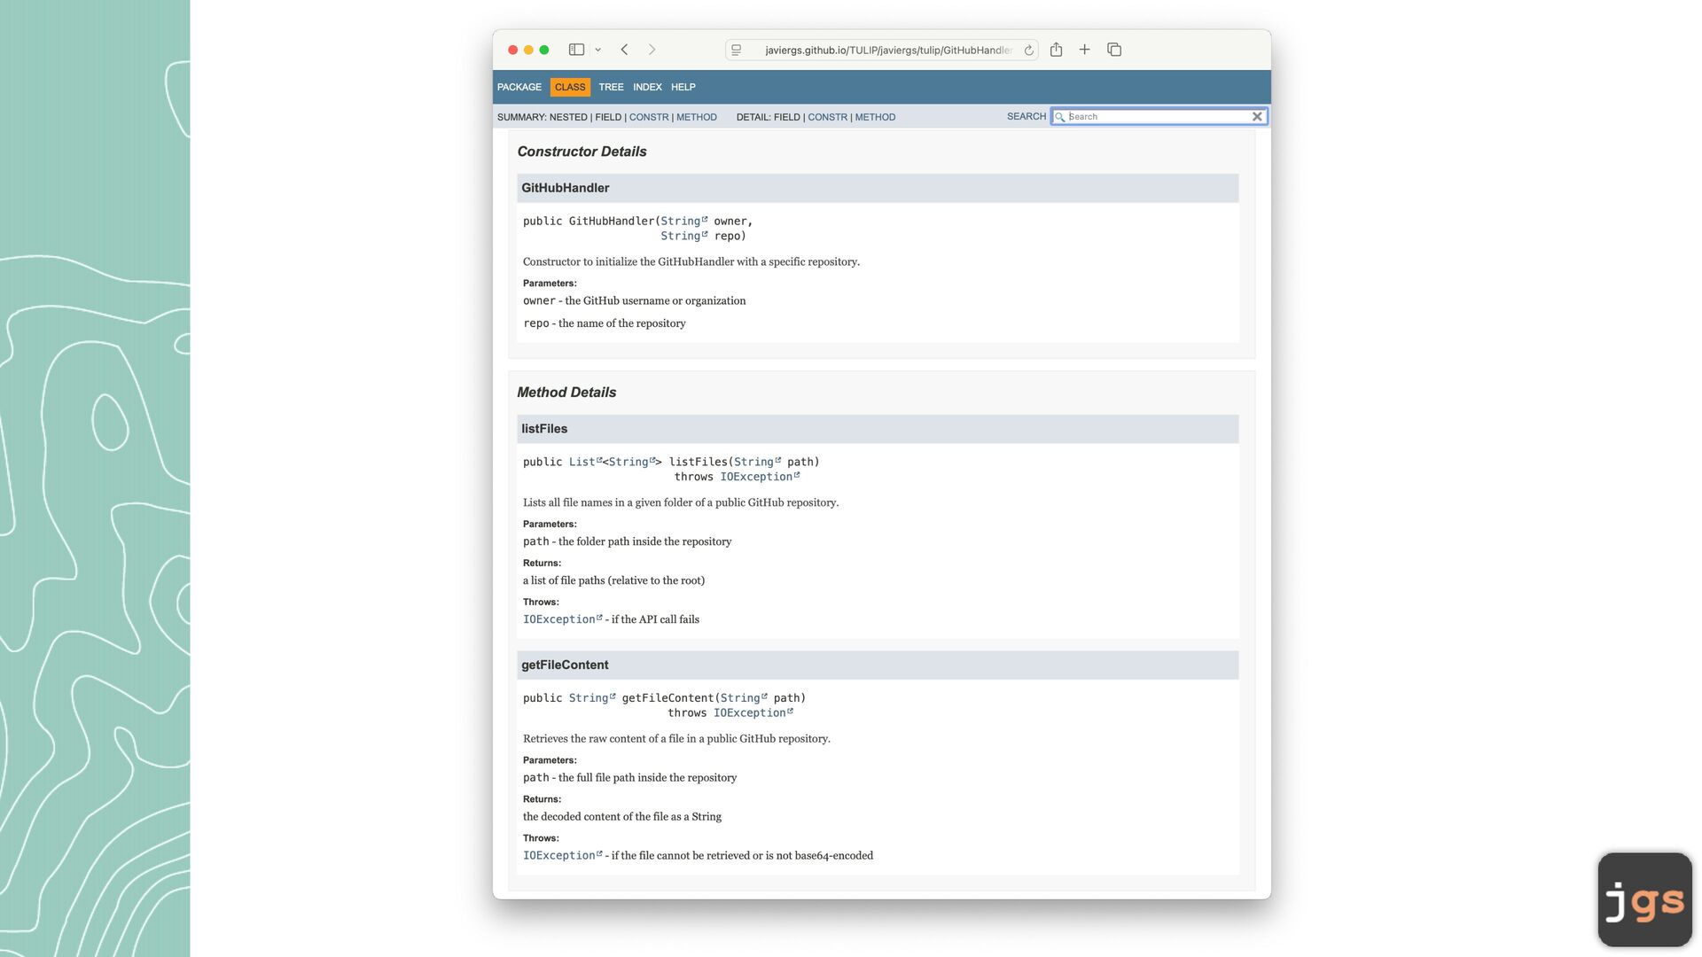This screenshot has height=957, width=1702.
Task: Click the search magnifier icon
Action: pos(1059,117)
